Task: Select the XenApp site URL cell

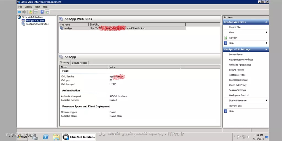Action: (x=117, y=28)
